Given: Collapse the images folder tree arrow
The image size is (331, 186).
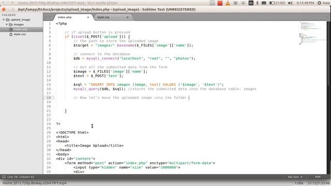Looking at the screenshot, I should 7,24.
